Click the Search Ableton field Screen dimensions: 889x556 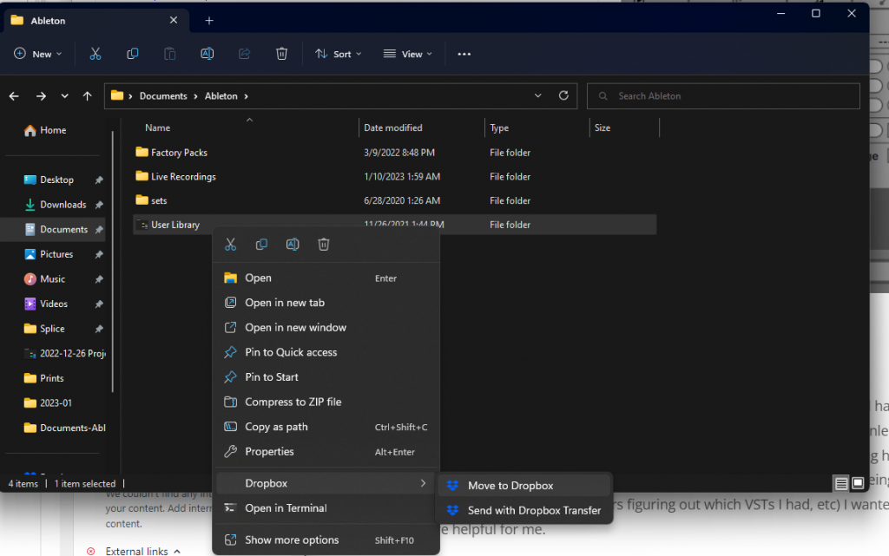point(729,95)
